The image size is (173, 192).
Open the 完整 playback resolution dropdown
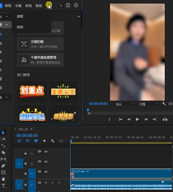point(148,104)
